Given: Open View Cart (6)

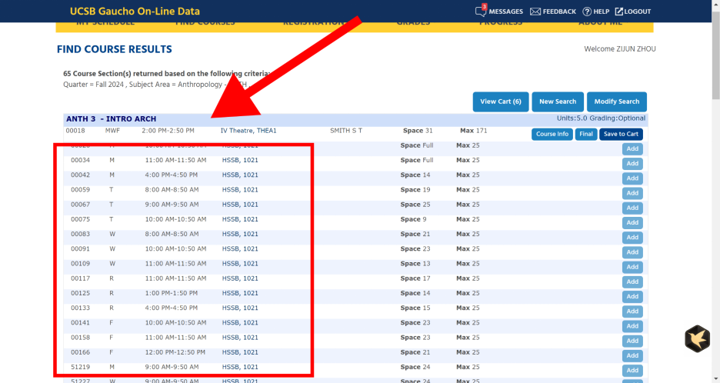Looking at the screenshot, I should coord(501,102).
